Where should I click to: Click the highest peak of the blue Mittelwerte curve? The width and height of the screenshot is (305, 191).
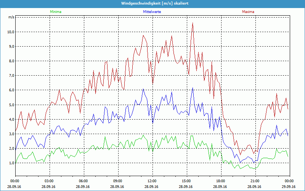tap(193, 88)
